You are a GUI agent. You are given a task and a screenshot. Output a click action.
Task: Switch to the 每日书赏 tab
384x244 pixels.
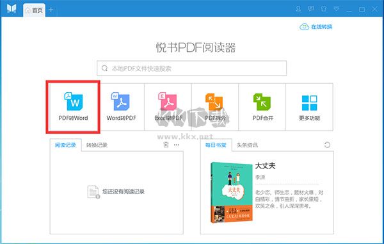pos(216,145)
